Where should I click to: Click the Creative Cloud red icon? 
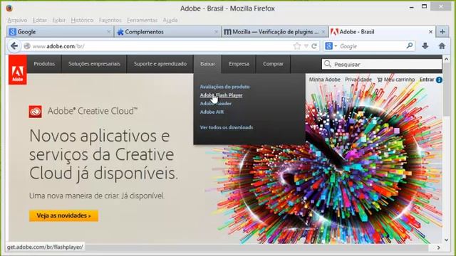click(35, 112)
